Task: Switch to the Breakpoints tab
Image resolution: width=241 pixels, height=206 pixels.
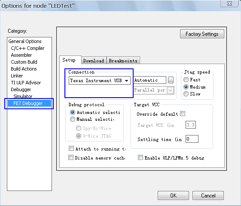Action: pos(123,61)
